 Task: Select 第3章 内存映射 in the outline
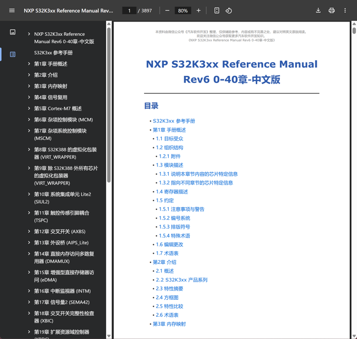(50, 86)
